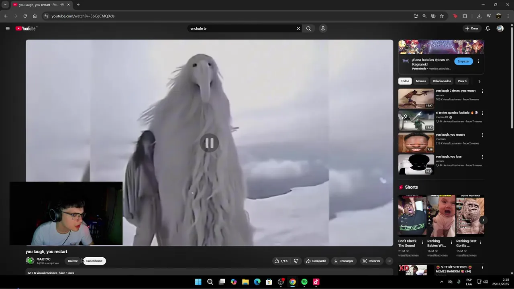Open the YouTube account avatar menu

click(x=500, y=28)
